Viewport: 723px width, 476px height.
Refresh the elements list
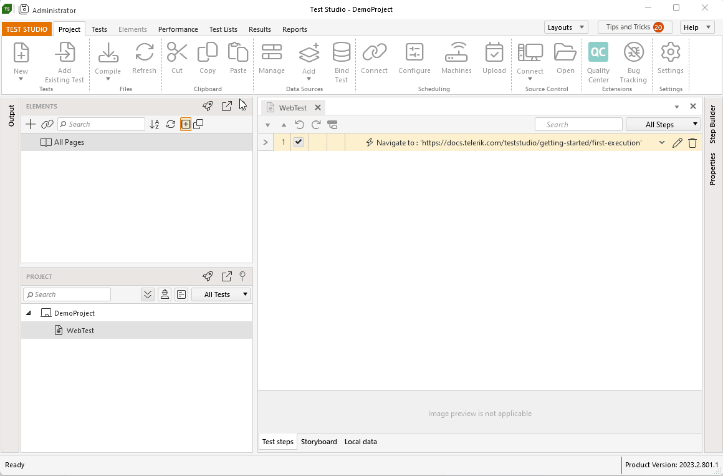(x=171, y=124)
